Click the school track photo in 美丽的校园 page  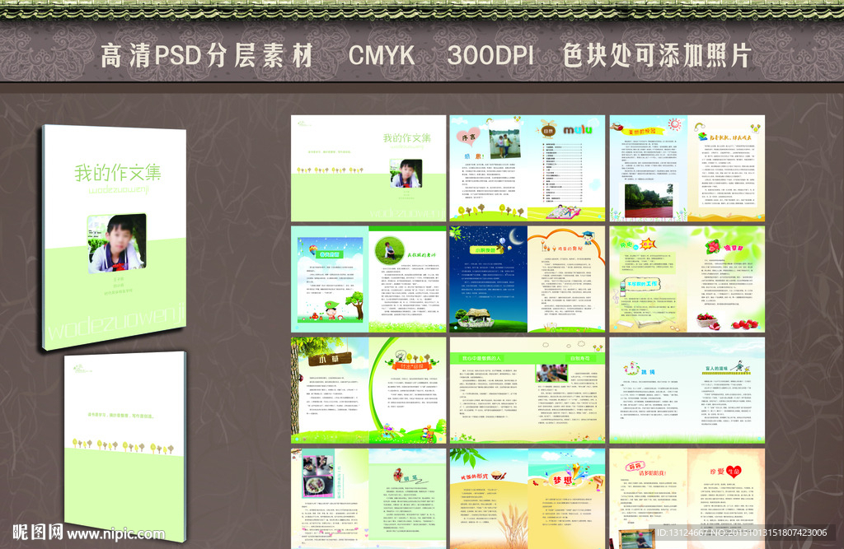click(649, 200)
